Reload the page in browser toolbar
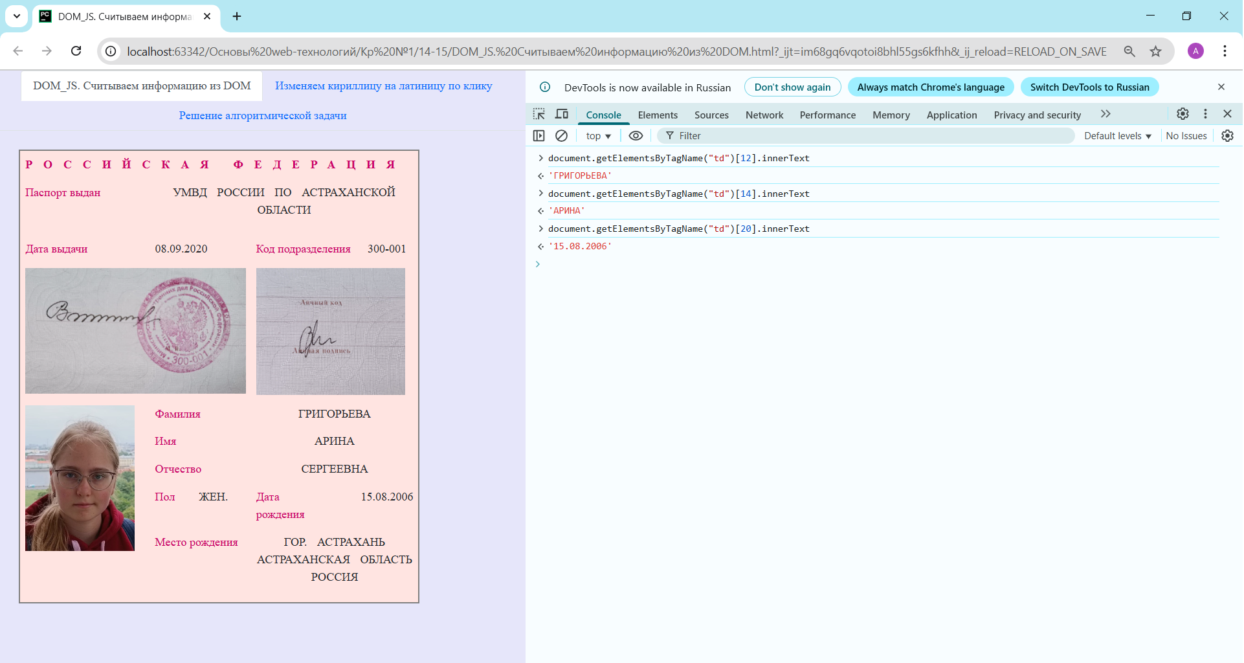 tap(76, 51)
